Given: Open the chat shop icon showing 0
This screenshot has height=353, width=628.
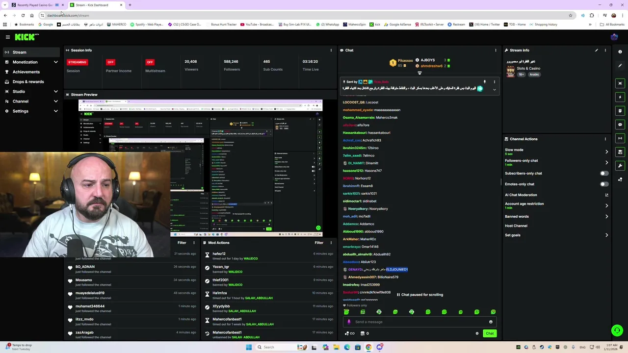Looking at the screenshot, I should tap(364, 333).
